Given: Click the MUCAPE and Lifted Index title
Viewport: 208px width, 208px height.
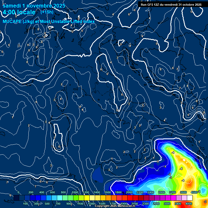Looking at the screenshot, I should pyautogui.click(x=49, y=21).
